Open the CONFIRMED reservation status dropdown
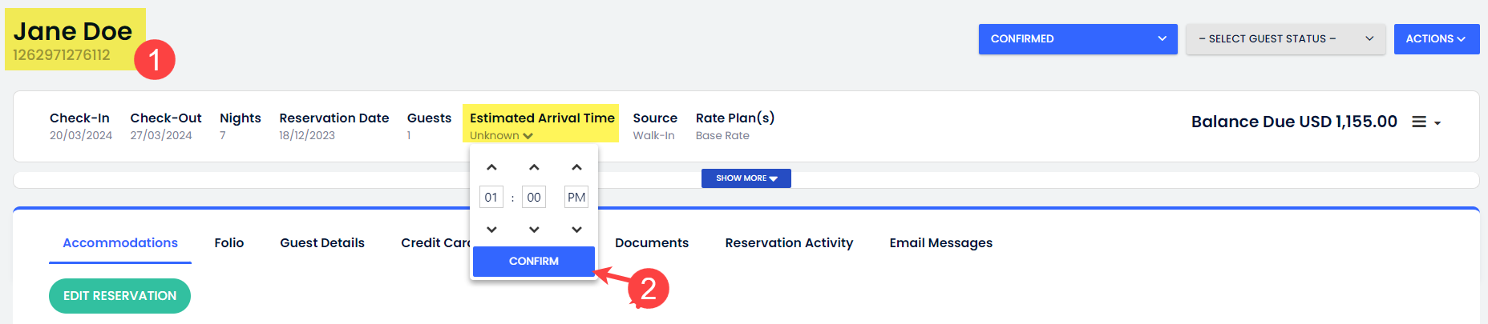1488x324 pixels. click(x=1078, y=39)
